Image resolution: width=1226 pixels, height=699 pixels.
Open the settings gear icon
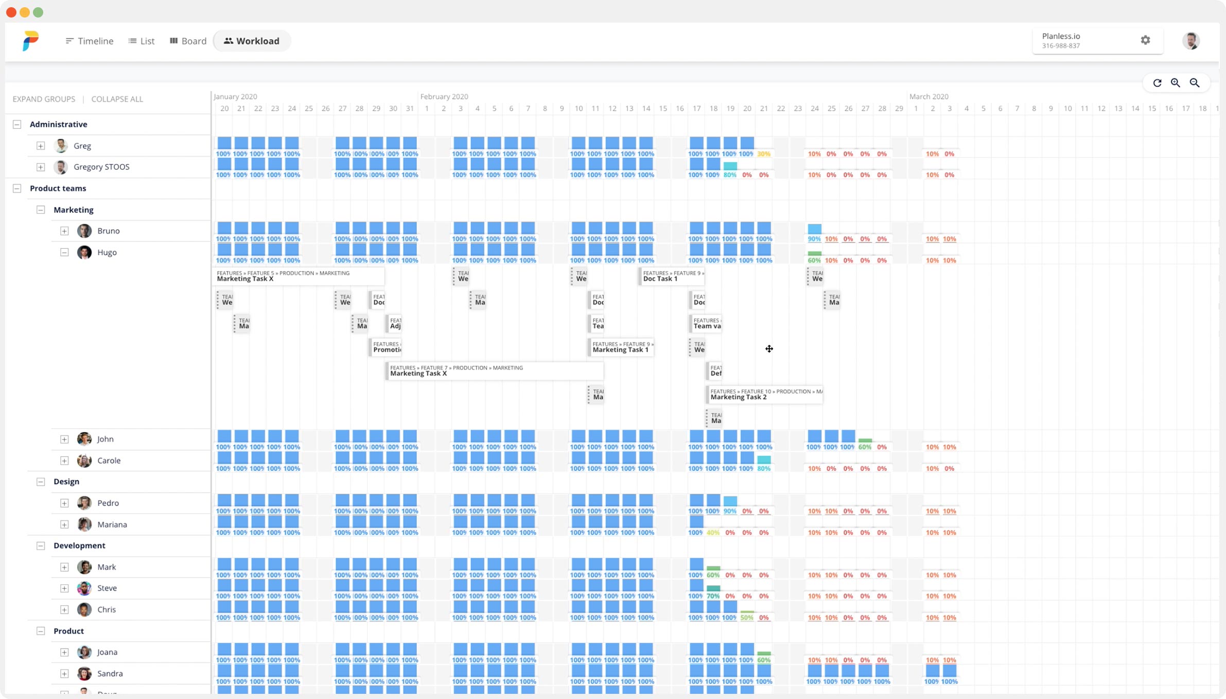point(1145,40)
